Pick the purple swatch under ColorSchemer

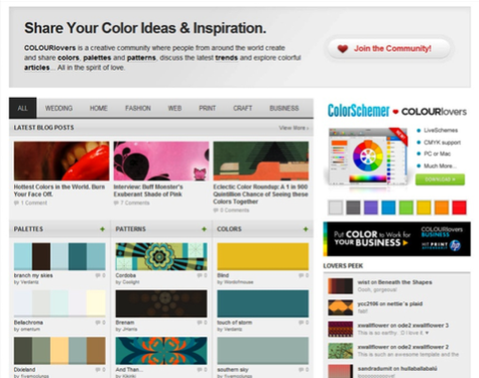coord(371,207)
